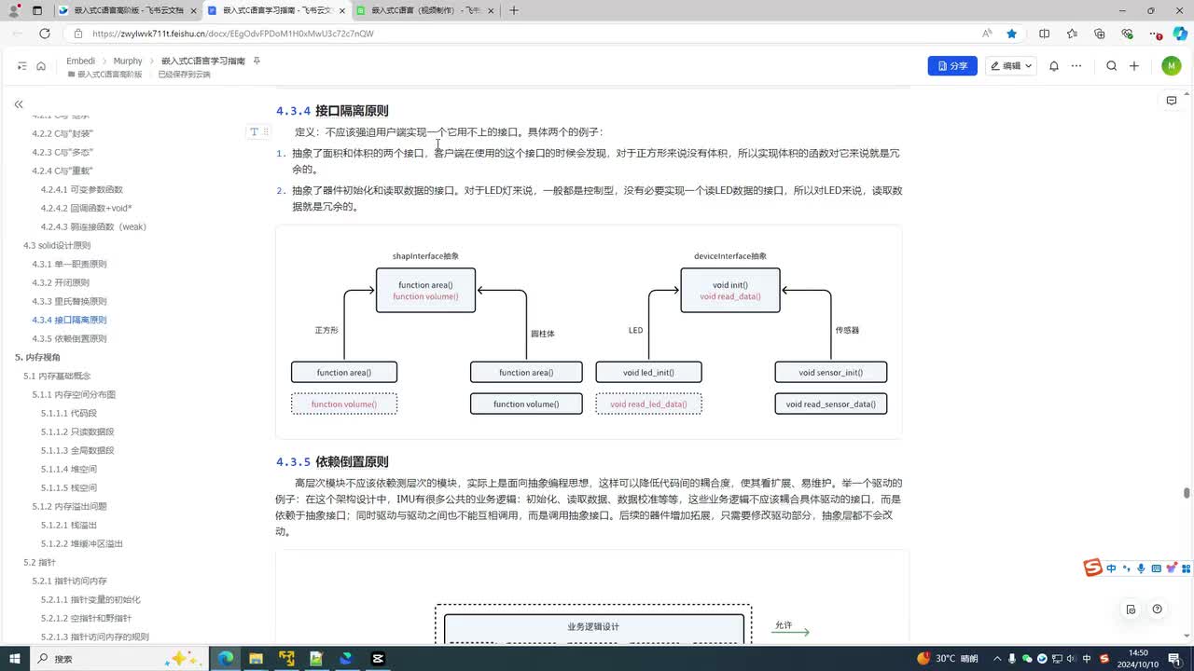Image resolution: width=1194 pixels, height=671 pixels.
Task: Click the 4.3.4 接口隔离原则 heading
Action: pos(332,110)
